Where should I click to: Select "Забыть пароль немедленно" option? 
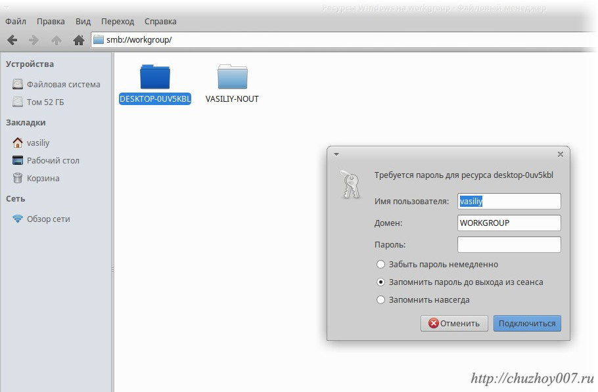pyautogui.click(x=380, y=265)
